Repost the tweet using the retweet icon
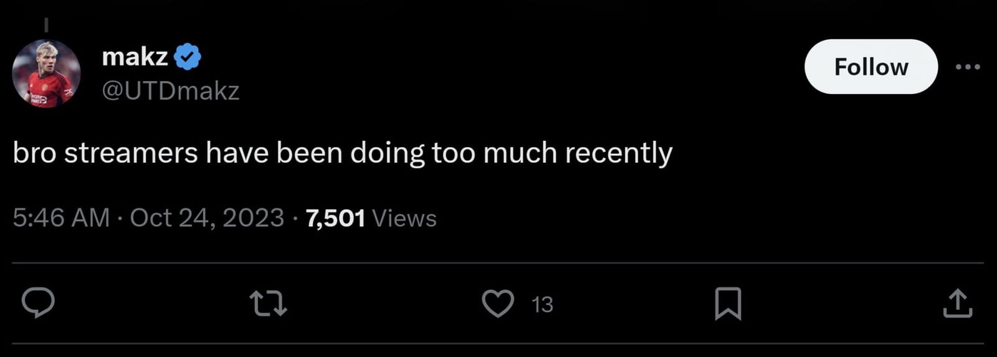 268,304
